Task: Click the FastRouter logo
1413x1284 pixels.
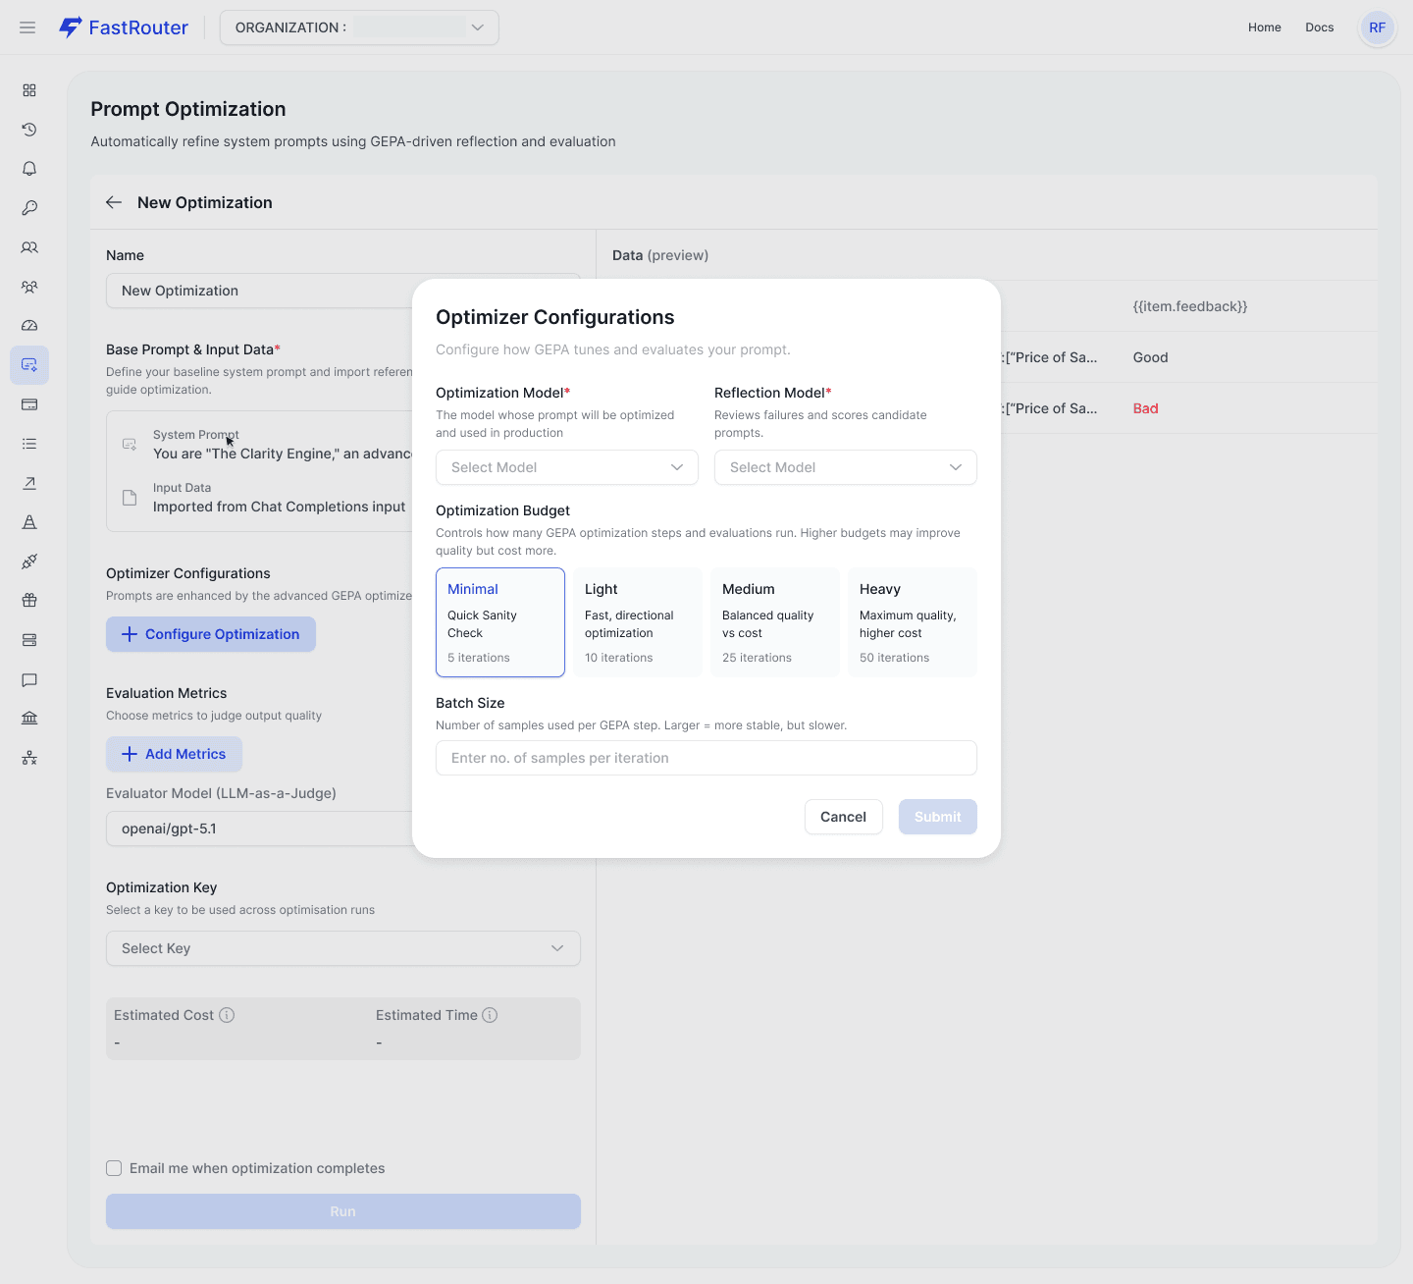Action: pos(124,27)
